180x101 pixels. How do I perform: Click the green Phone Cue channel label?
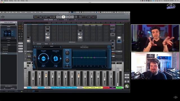[x=119, y=88]
